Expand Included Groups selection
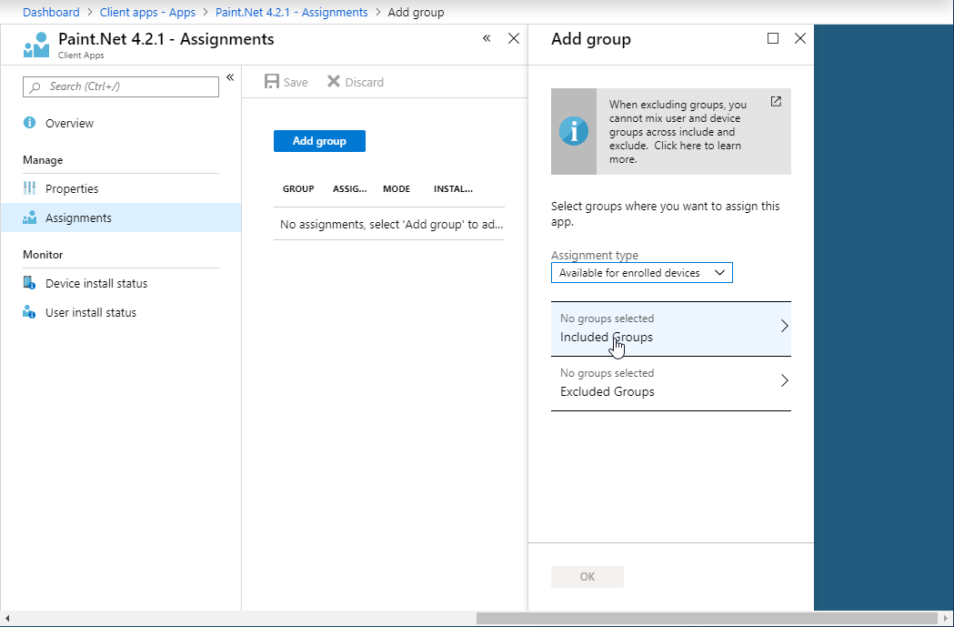The height and width of the screenshot is (627, 954). click(670, 329)
